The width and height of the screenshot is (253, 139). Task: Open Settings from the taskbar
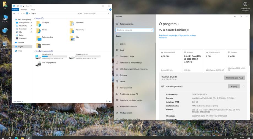(x=29, y=138)
